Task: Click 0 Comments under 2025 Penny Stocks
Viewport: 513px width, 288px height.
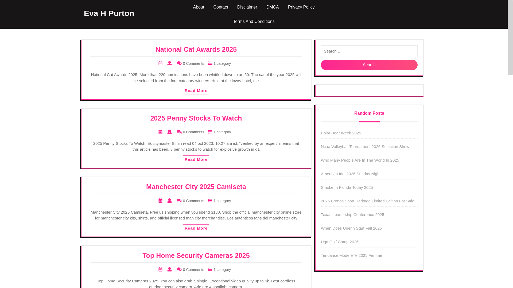Action: click(x=193, y=132)
